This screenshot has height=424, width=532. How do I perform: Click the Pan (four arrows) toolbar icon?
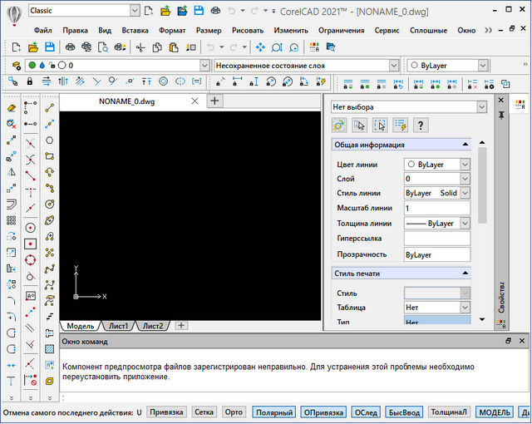[261, 47]
